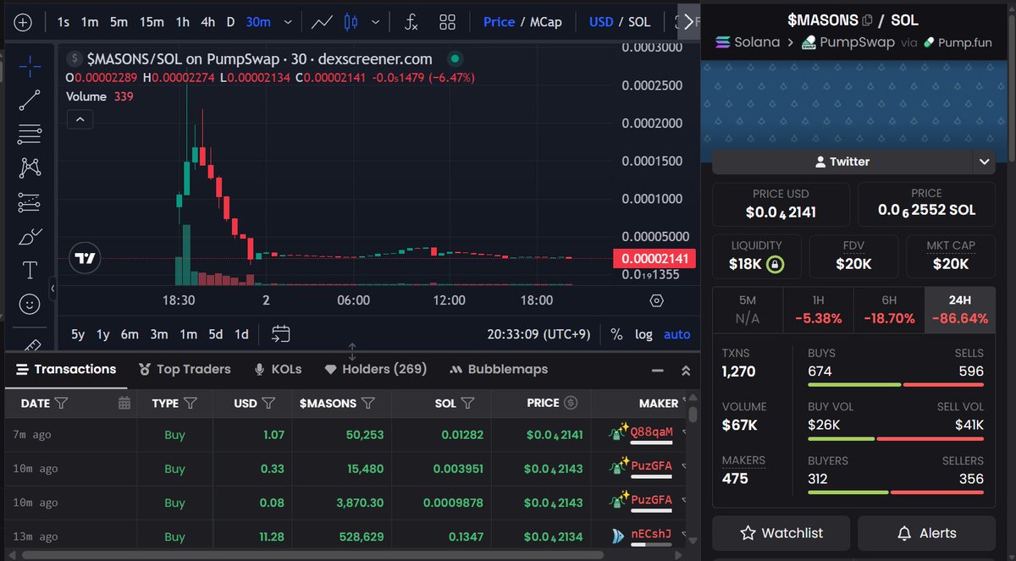1016x561 pixels.
Task: Open the Fibonacci retracement tool
Action: (x=30, y=133)
